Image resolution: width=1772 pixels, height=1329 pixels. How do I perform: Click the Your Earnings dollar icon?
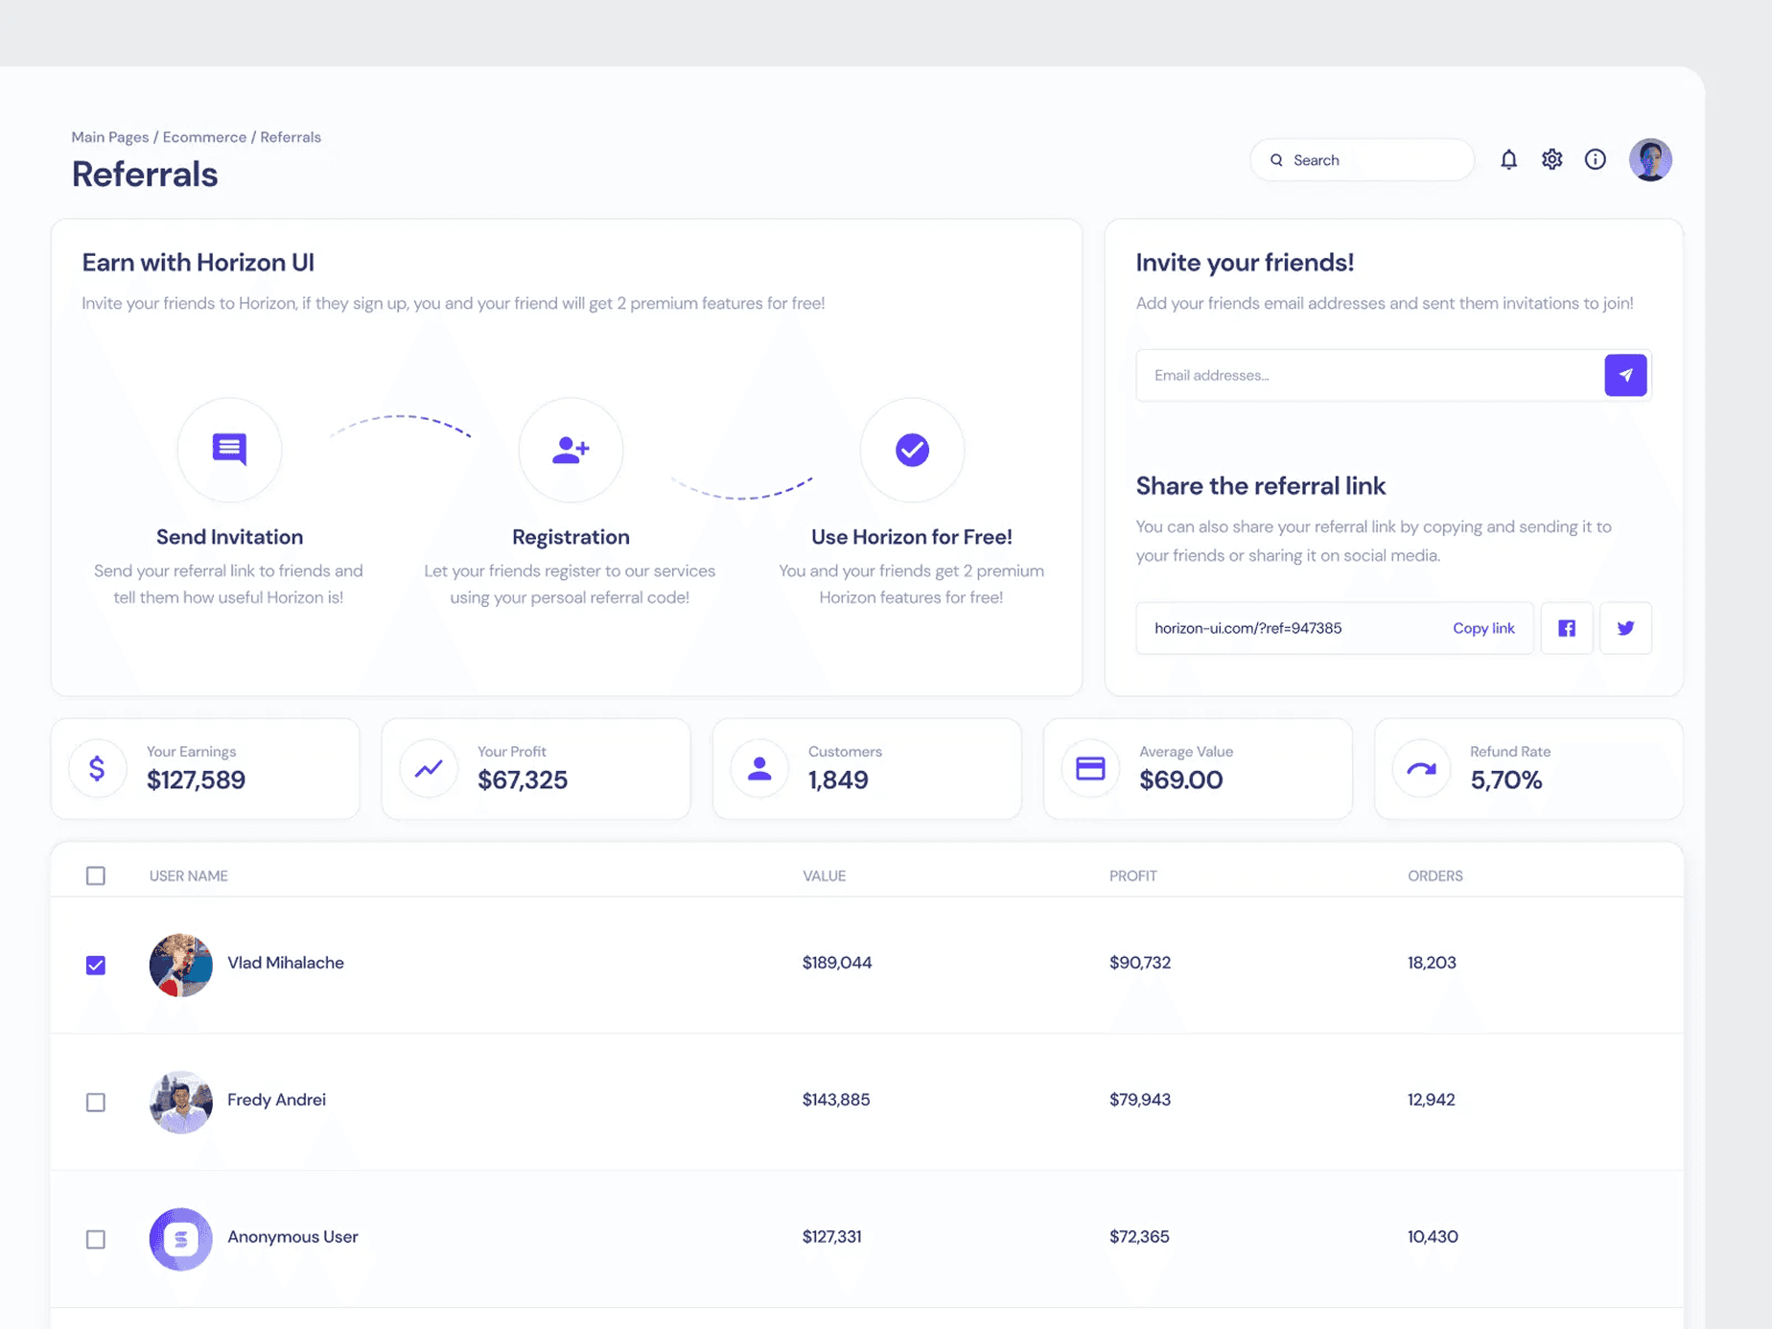(x=97, y=768)
